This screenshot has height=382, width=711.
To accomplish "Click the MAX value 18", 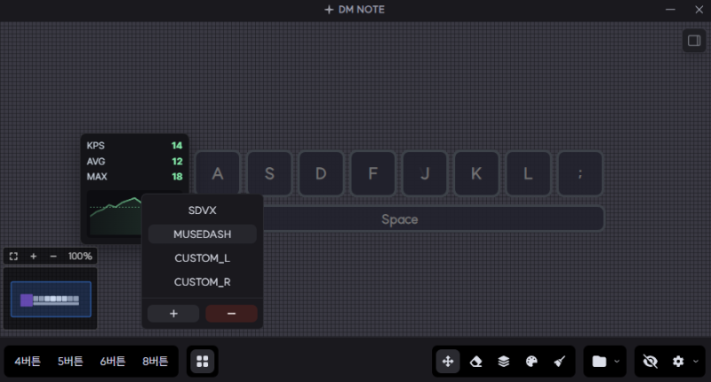I will (177, 177).
